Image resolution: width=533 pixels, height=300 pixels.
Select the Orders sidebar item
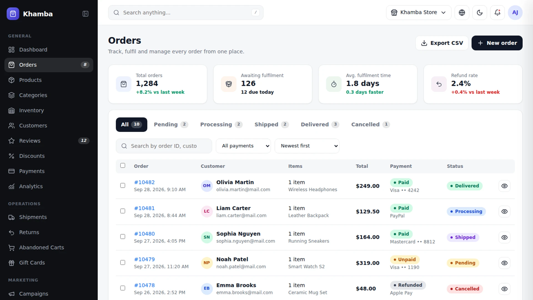click(49, 65)
